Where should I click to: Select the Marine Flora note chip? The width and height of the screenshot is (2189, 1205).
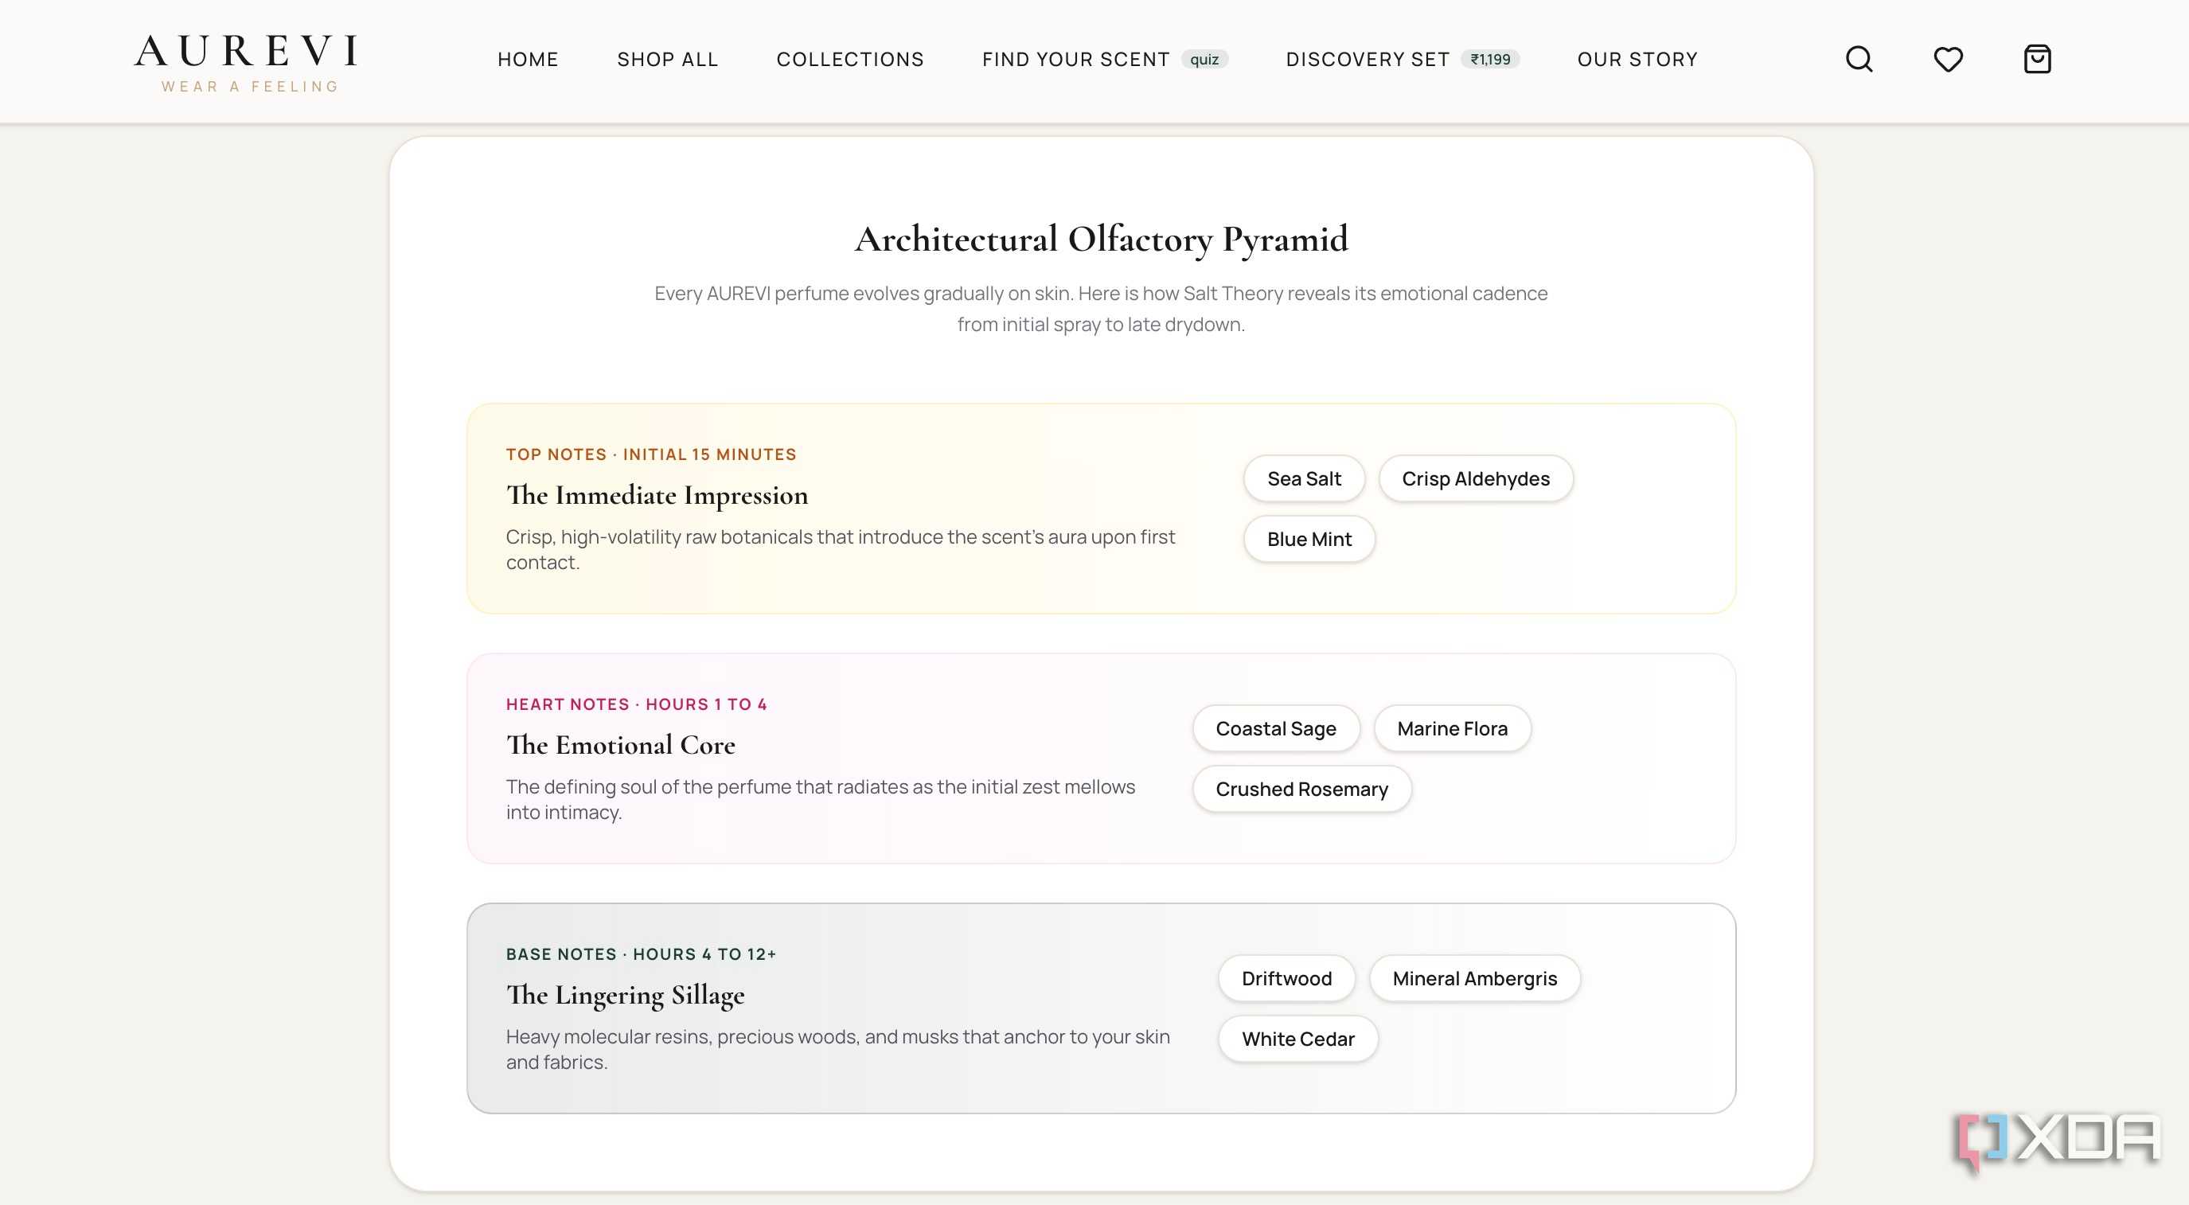[1452, 728]
